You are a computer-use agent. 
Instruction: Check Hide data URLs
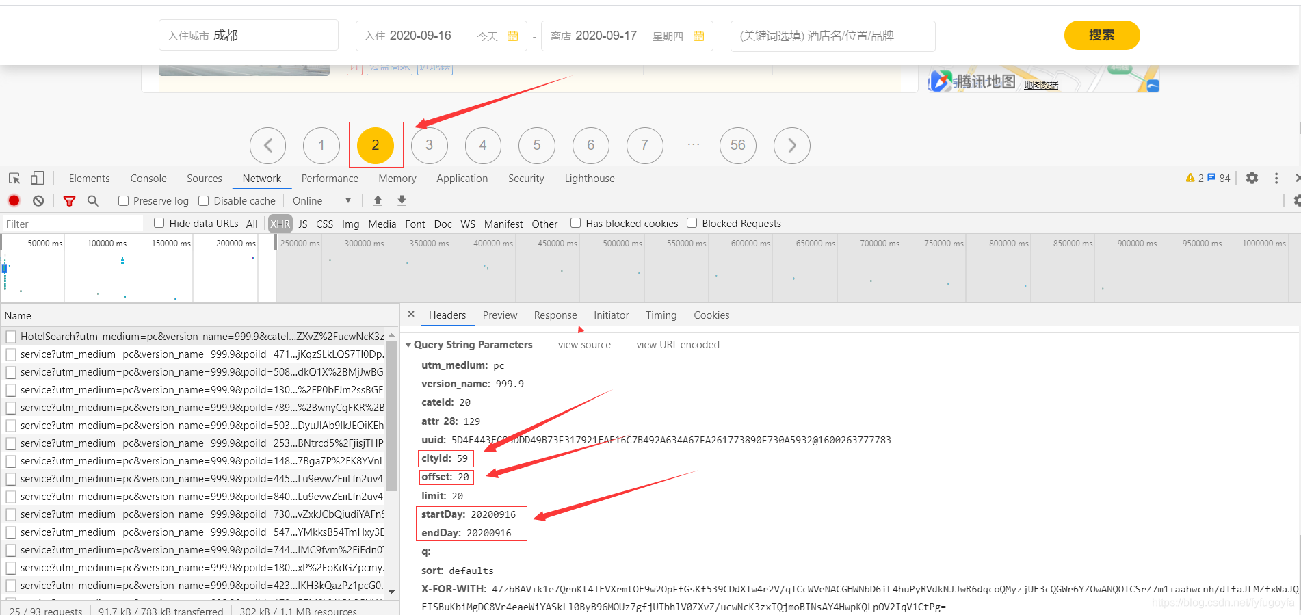pos(159,223)
